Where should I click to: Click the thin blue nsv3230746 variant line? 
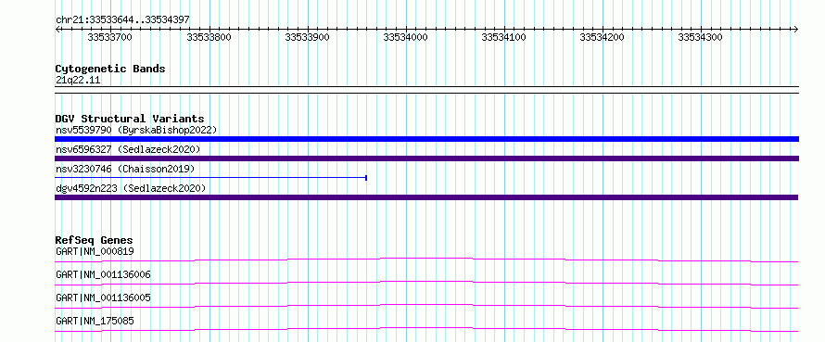pos(210,178)
